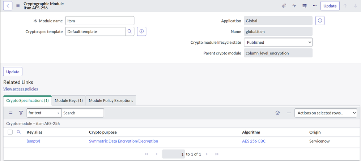361x161 pixels.
Task: Click the page number input field
Action: (x=173, y=154)
